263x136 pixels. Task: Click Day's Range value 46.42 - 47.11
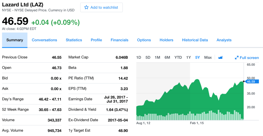tap(50, 99)
